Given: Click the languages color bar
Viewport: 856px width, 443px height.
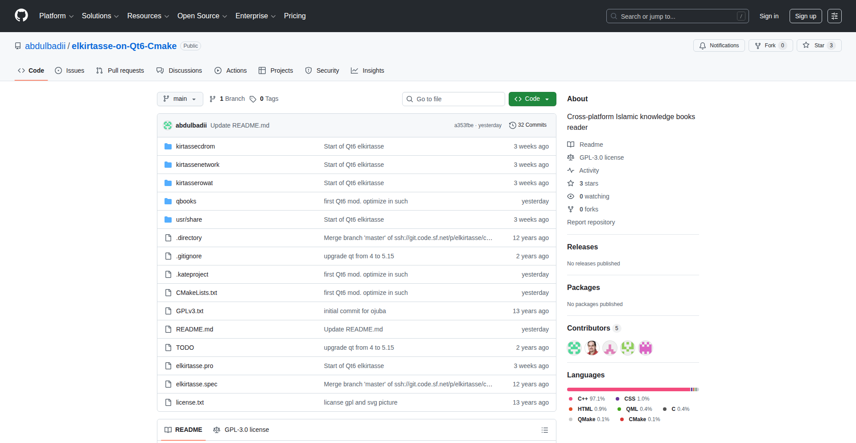Looking at the screenshot, I should [x=633, y=389].
